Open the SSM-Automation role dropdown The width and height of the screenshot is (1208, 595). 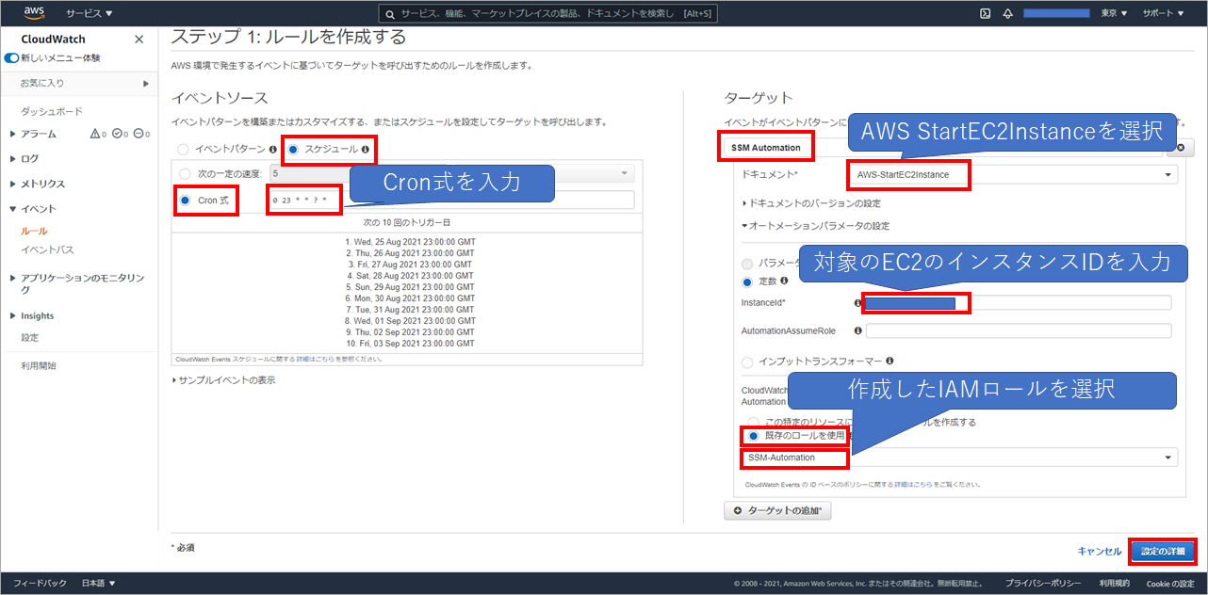(958, 458)
